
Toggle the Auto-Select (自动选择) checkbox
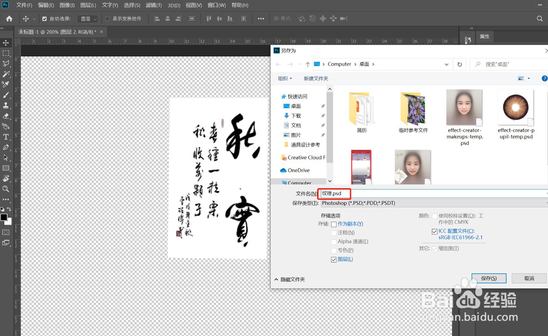[45, 19]
